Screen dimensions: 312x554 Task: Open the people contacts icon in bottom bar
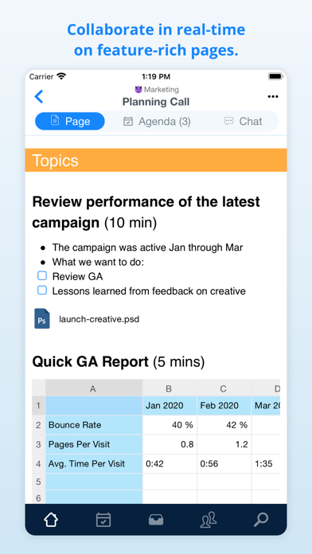click(x=209, y=520)
